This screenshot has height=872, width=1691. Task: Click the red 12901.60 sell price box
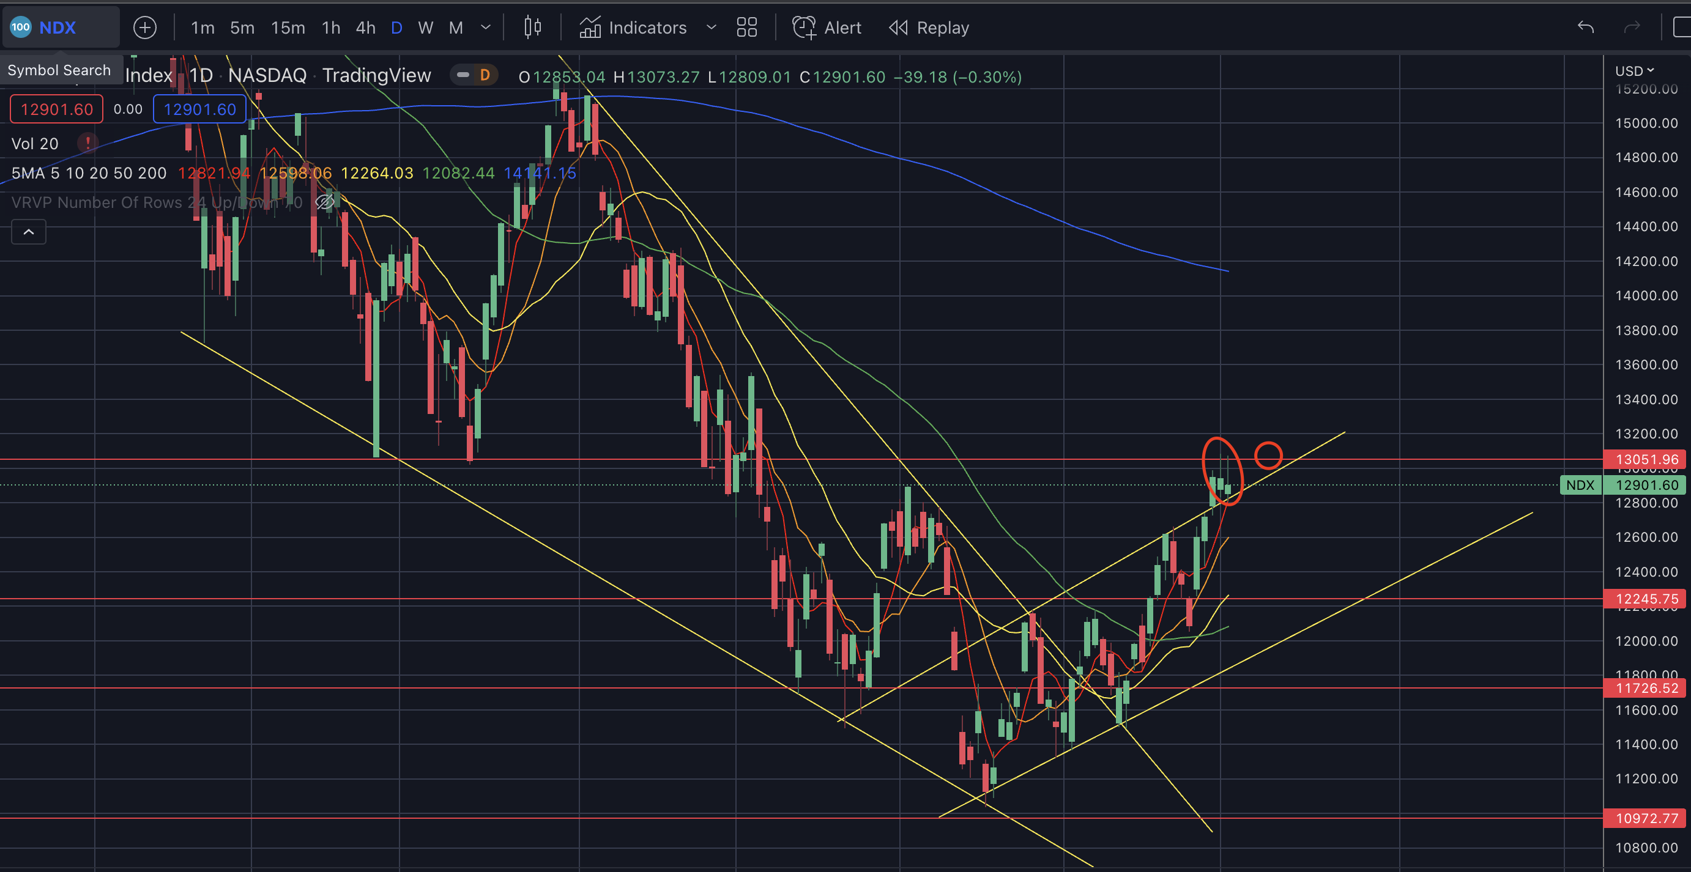pos(56,109)
